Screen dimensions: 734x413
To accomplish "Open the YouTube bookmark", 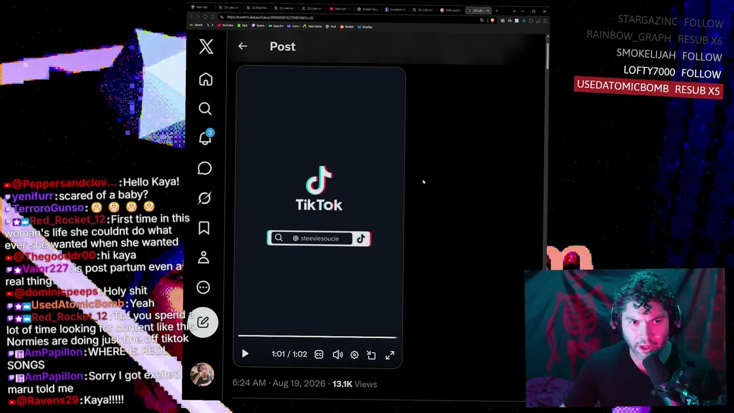I will click(x=225, y=25).
